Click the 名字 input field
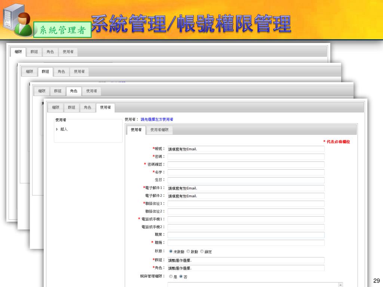Viewport: 383px width, 287px height. coord(246,172)
